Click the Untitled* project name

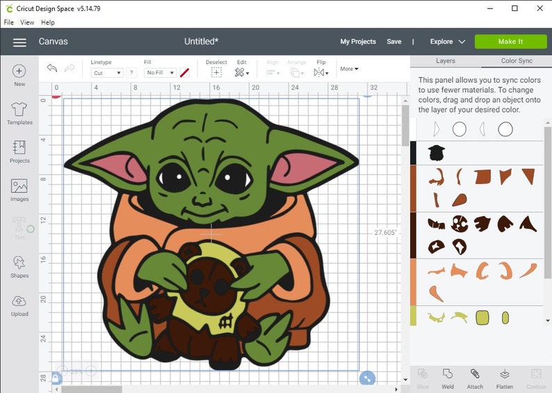pos(202,42)
